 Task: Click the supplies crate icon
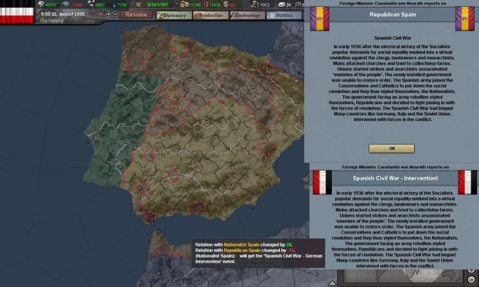[x=184, y=4]
